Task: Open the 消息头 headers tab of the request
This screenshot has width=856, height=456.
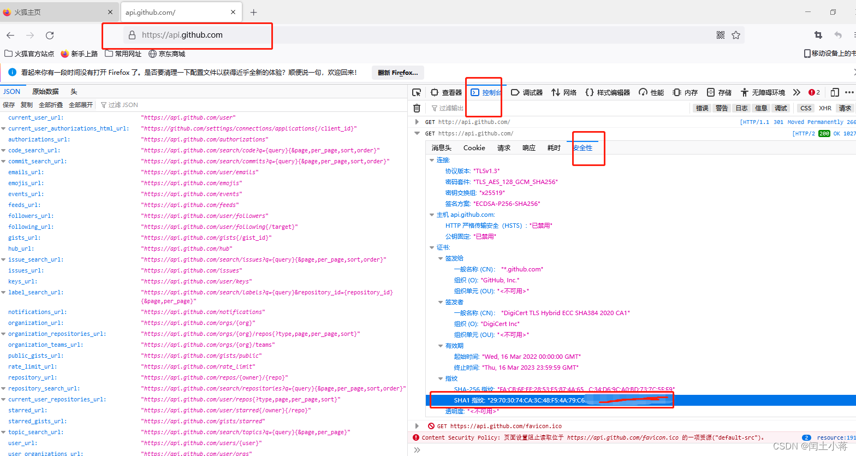Action: [x=442, y=148]
